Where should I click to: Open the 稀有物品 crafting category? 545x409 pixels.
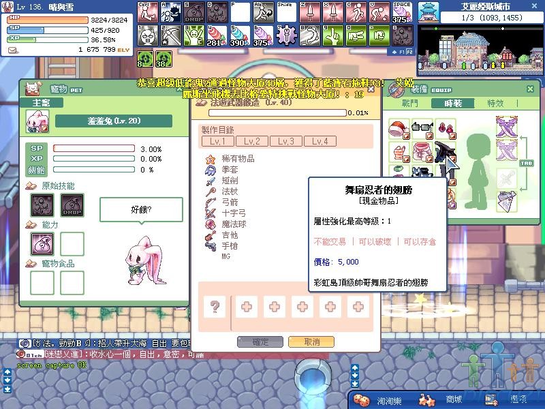coord(237,158)
